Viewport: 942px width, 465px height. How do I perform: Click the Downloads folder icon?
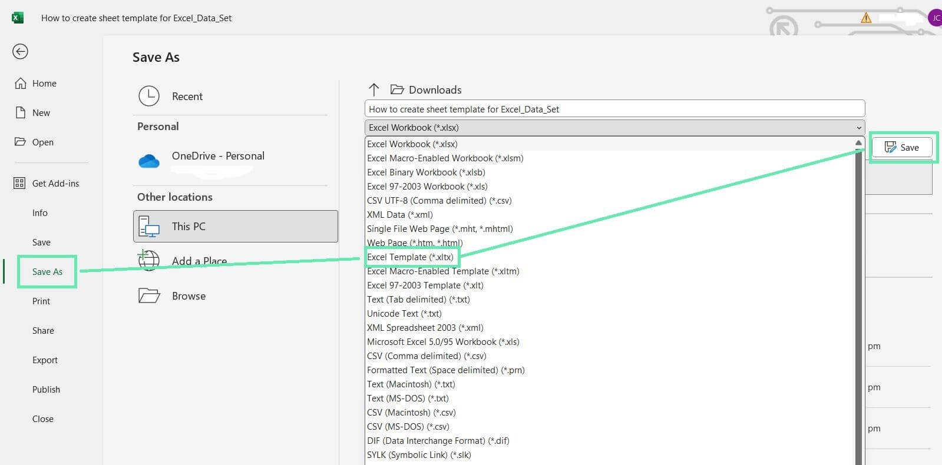click(x=397, y=89)
